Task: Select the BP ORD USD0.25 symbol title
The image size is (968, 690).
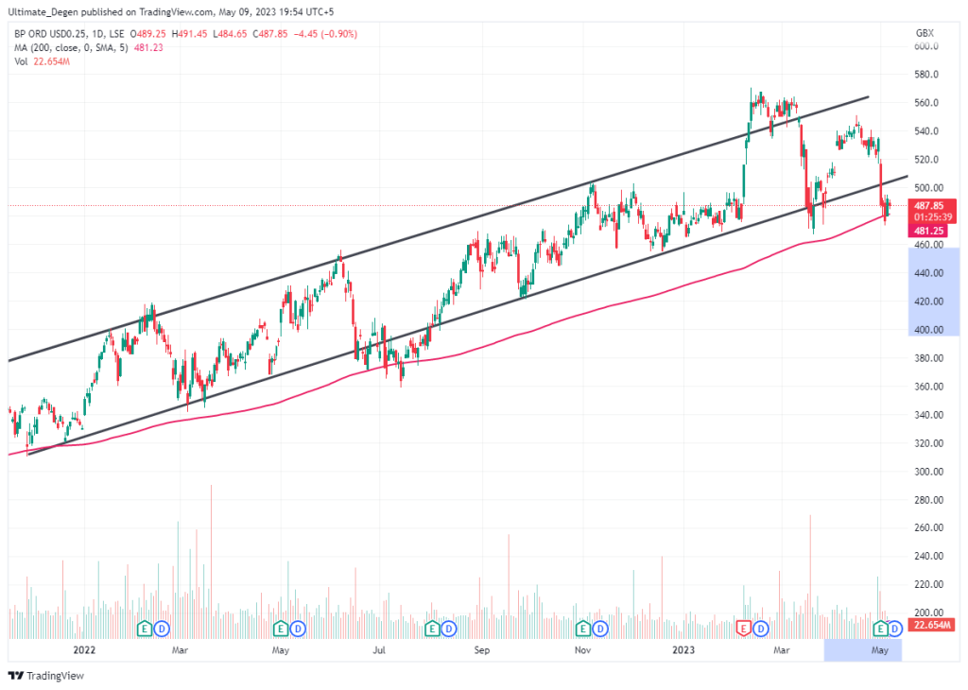Action: pos(52,34)
